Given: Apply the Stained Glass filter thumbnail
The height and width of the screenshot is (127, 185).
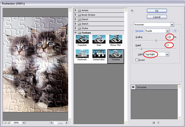Looking at the screenshot, I should point(99,55).
